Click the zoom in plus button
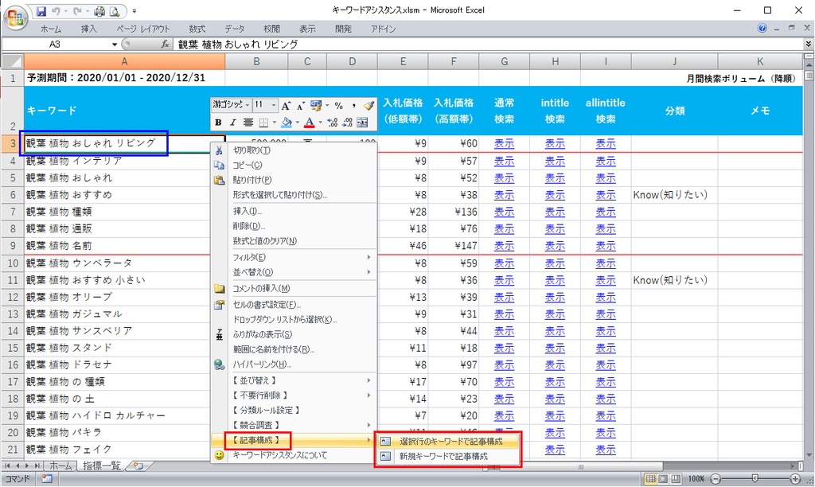Image resolution: width=815 pixels, height=487 pixels. click(x=795, y=479)
